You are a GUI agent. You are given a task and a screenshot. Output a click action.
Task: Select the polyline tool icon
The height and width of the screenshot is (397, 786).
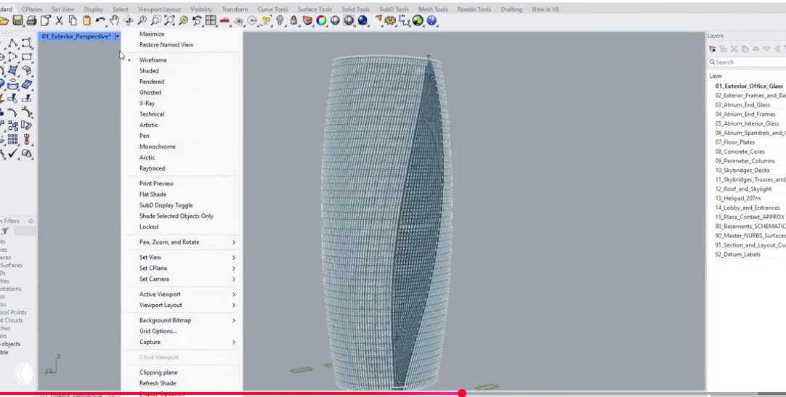pos(13,44)
